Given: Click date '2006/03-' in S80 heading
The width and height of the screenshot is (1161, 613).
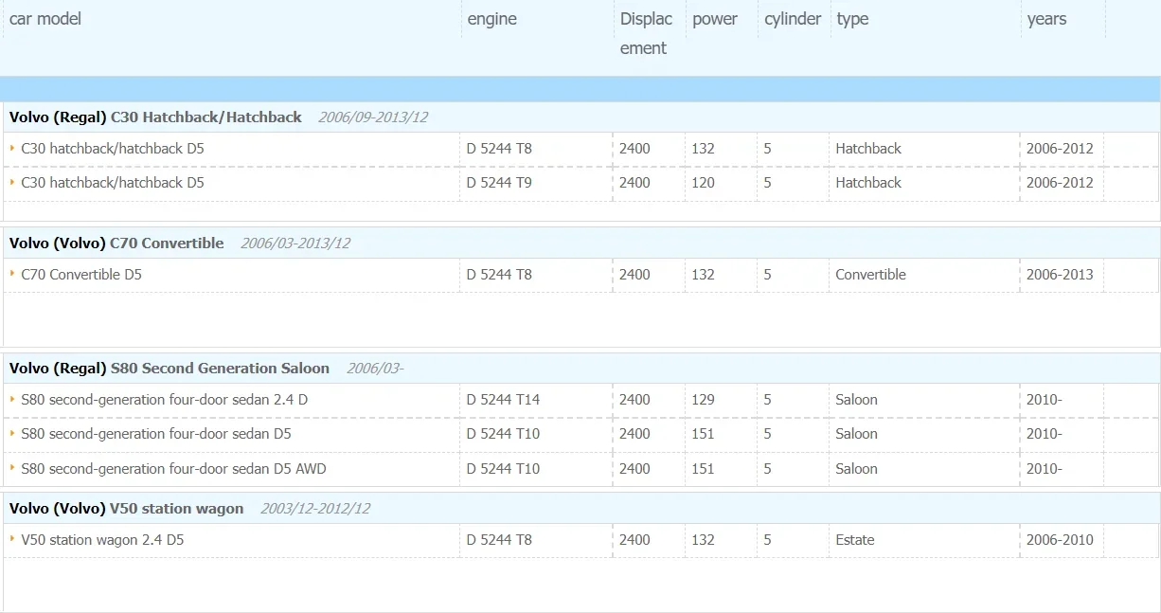Looking at the screenshot, I should [375, 369].
